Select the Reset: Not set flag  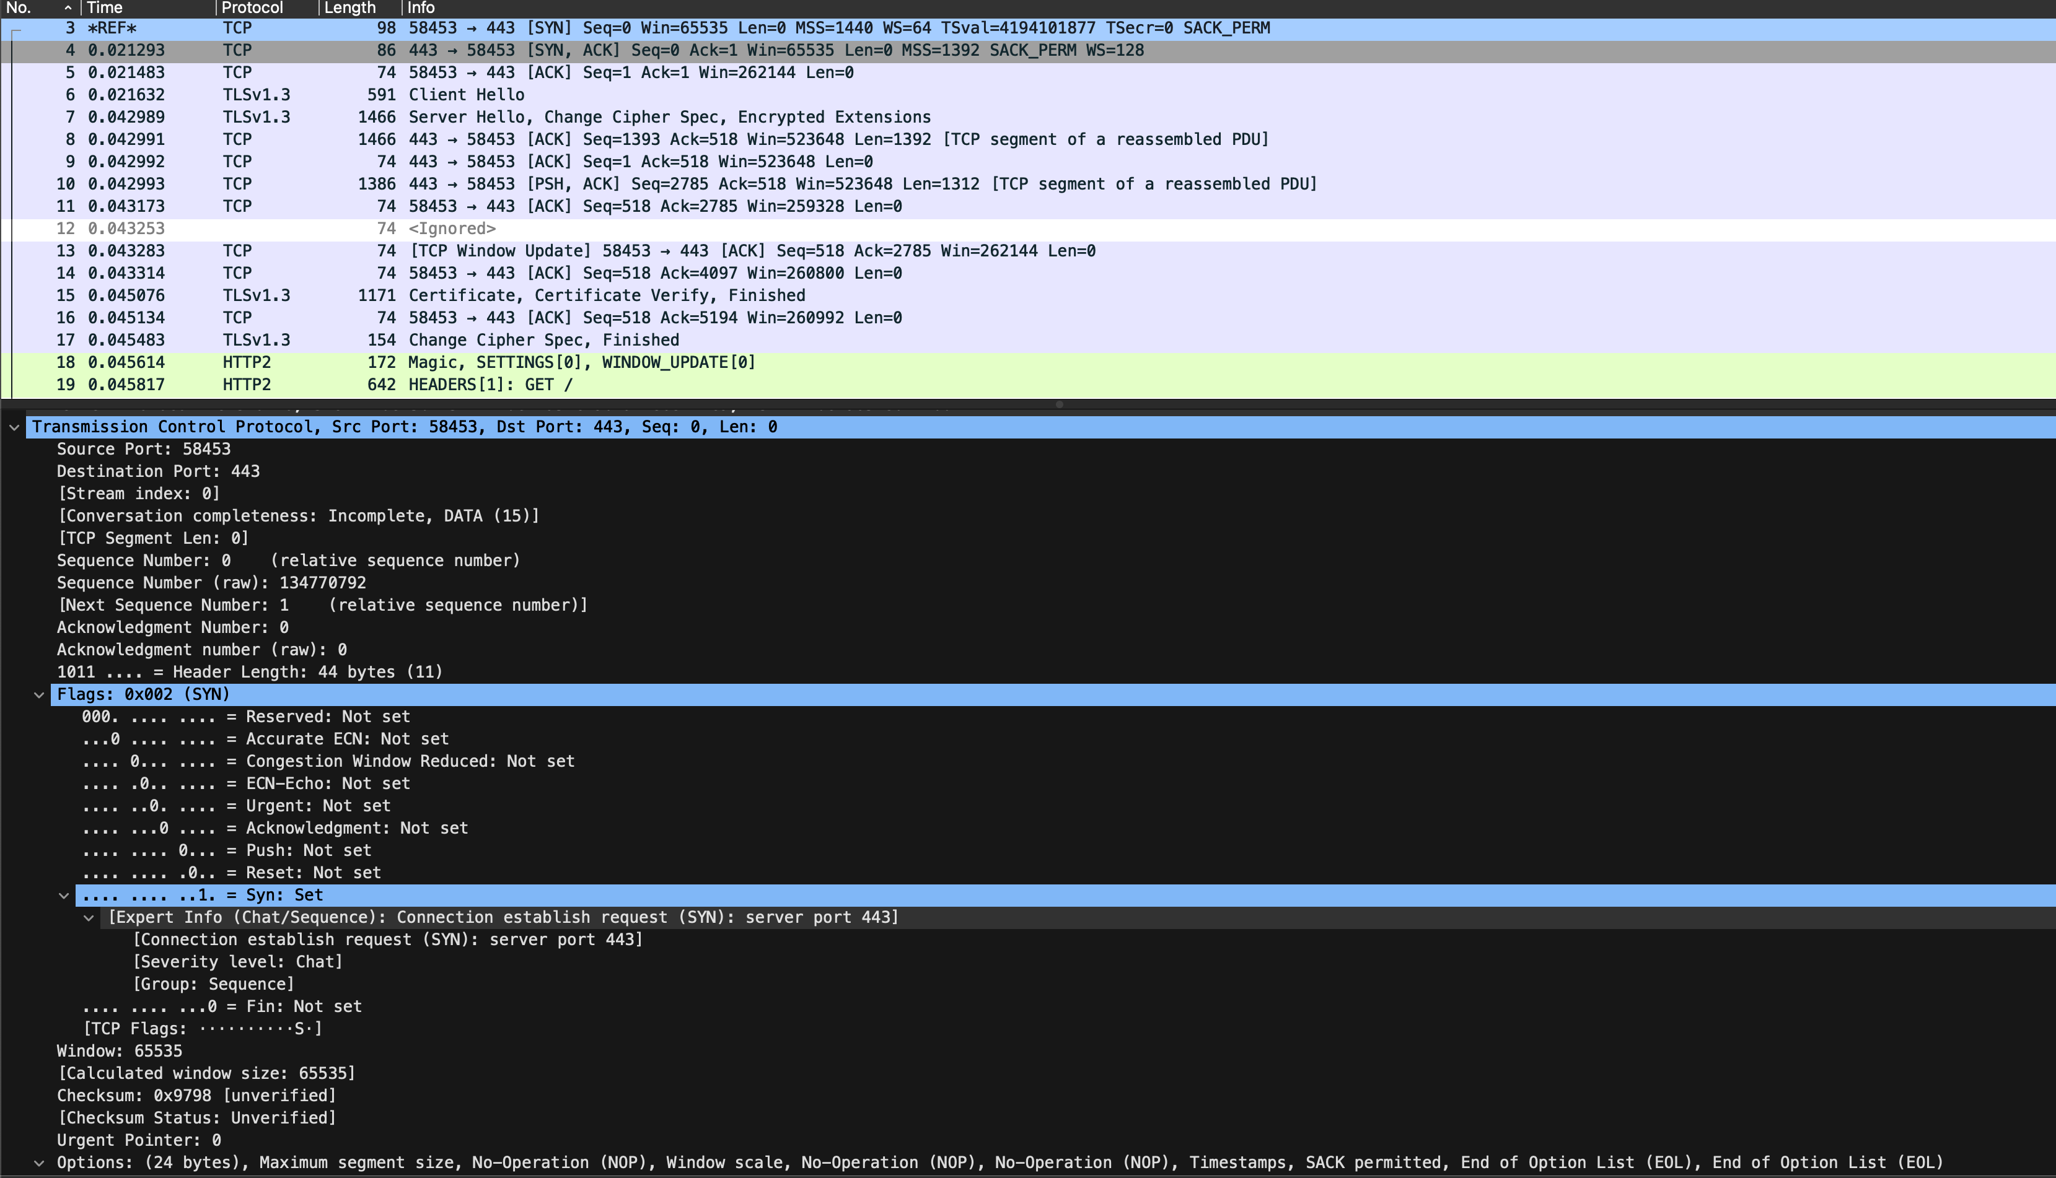[x=232, y=874]
